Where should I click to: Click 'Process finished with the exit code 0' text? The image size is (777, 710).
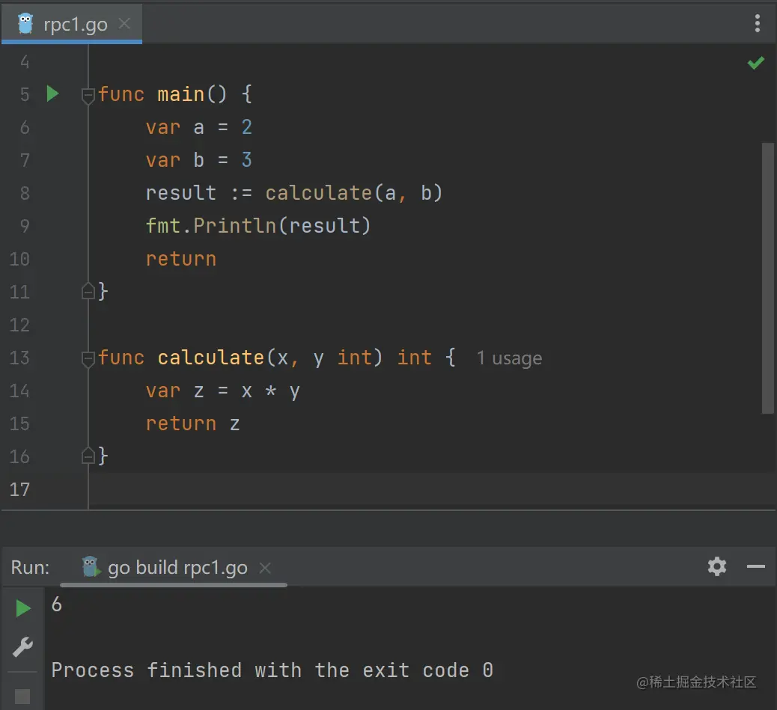click(272, 670)
